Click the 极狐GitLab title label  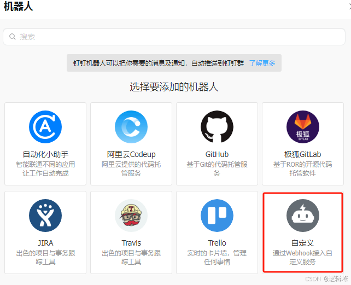[x=303, y=154]
